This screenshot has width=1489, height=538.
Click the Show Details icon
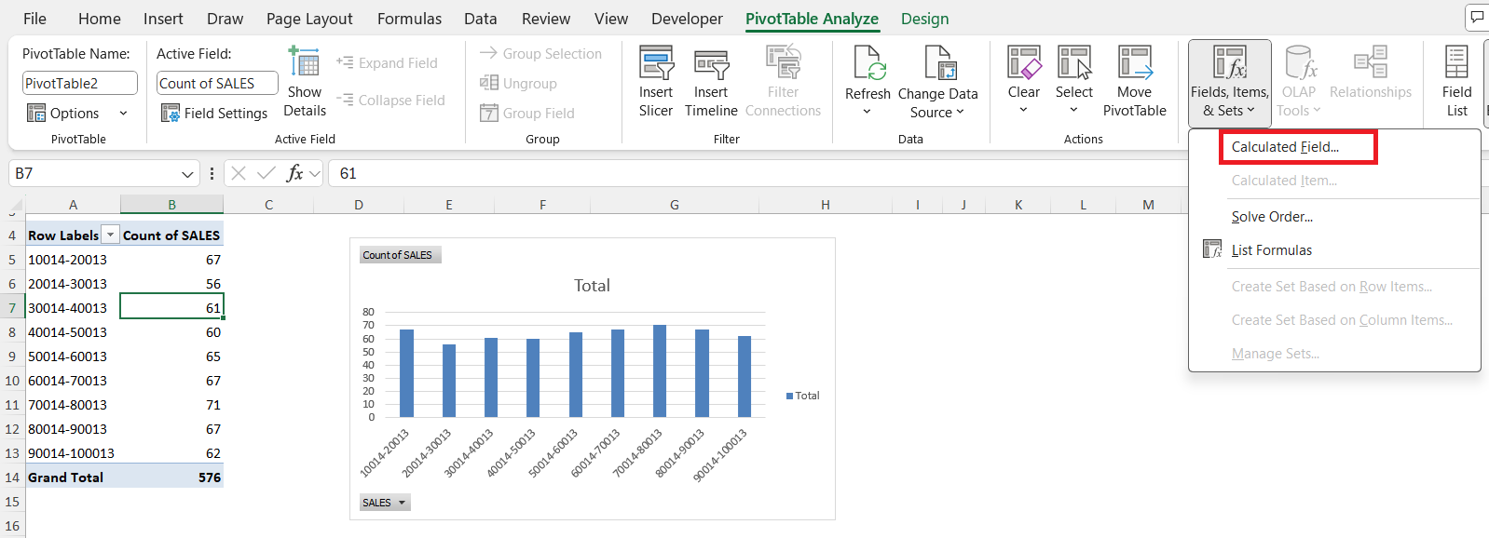click(305, 82)
